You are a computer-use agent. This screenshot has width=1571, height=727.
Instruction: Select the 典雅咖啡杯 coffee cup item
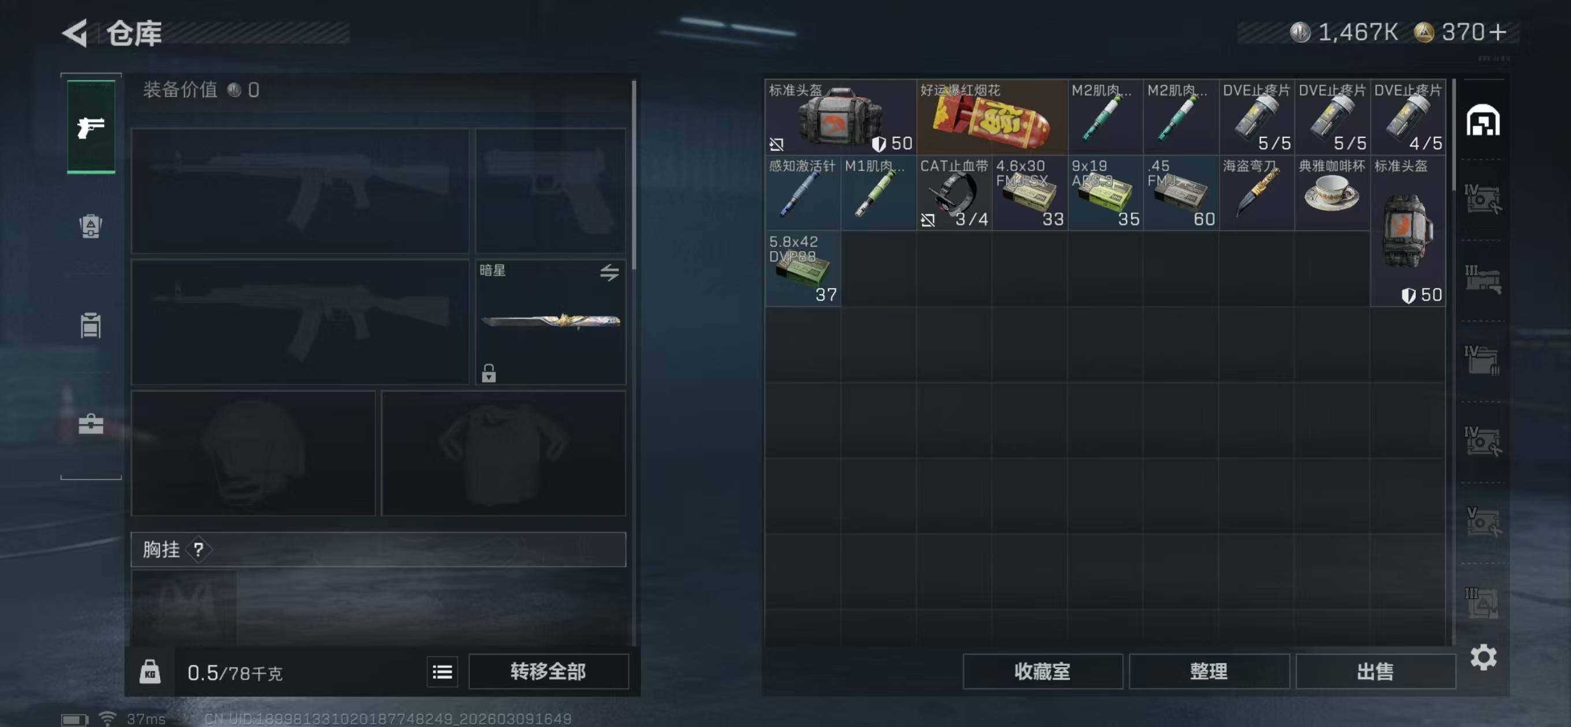(x=1332, y=193)
